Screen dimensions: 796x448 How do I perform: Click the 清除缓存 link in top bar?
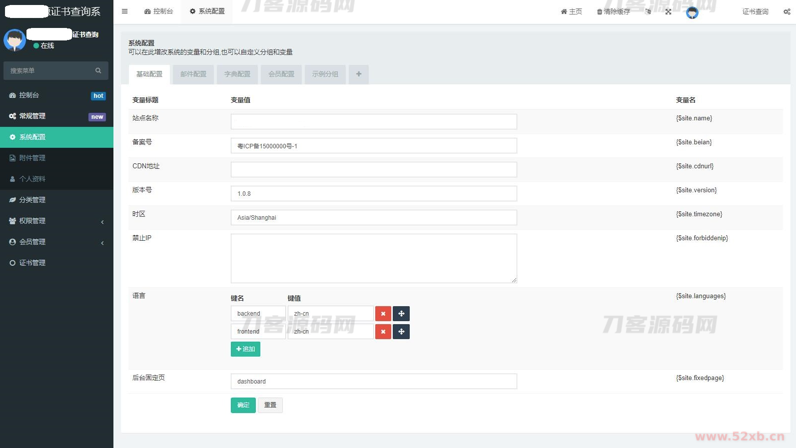pos(613,11)
